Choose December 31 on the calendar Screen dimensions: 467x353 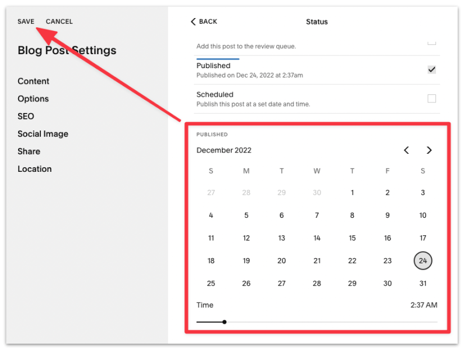[x=423, y=284]
